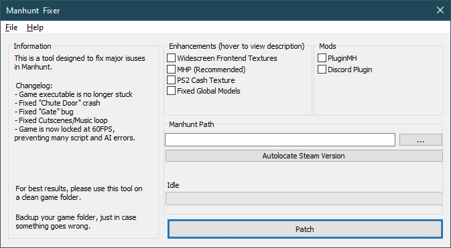Click 'Backup your game folder' notice text

76,221
